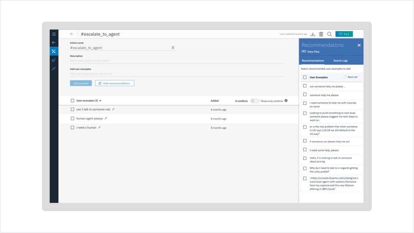Screen dimensions: 414x233
Task: Open the hamburger menu in sidebar
Action: (x=54, y=34)
